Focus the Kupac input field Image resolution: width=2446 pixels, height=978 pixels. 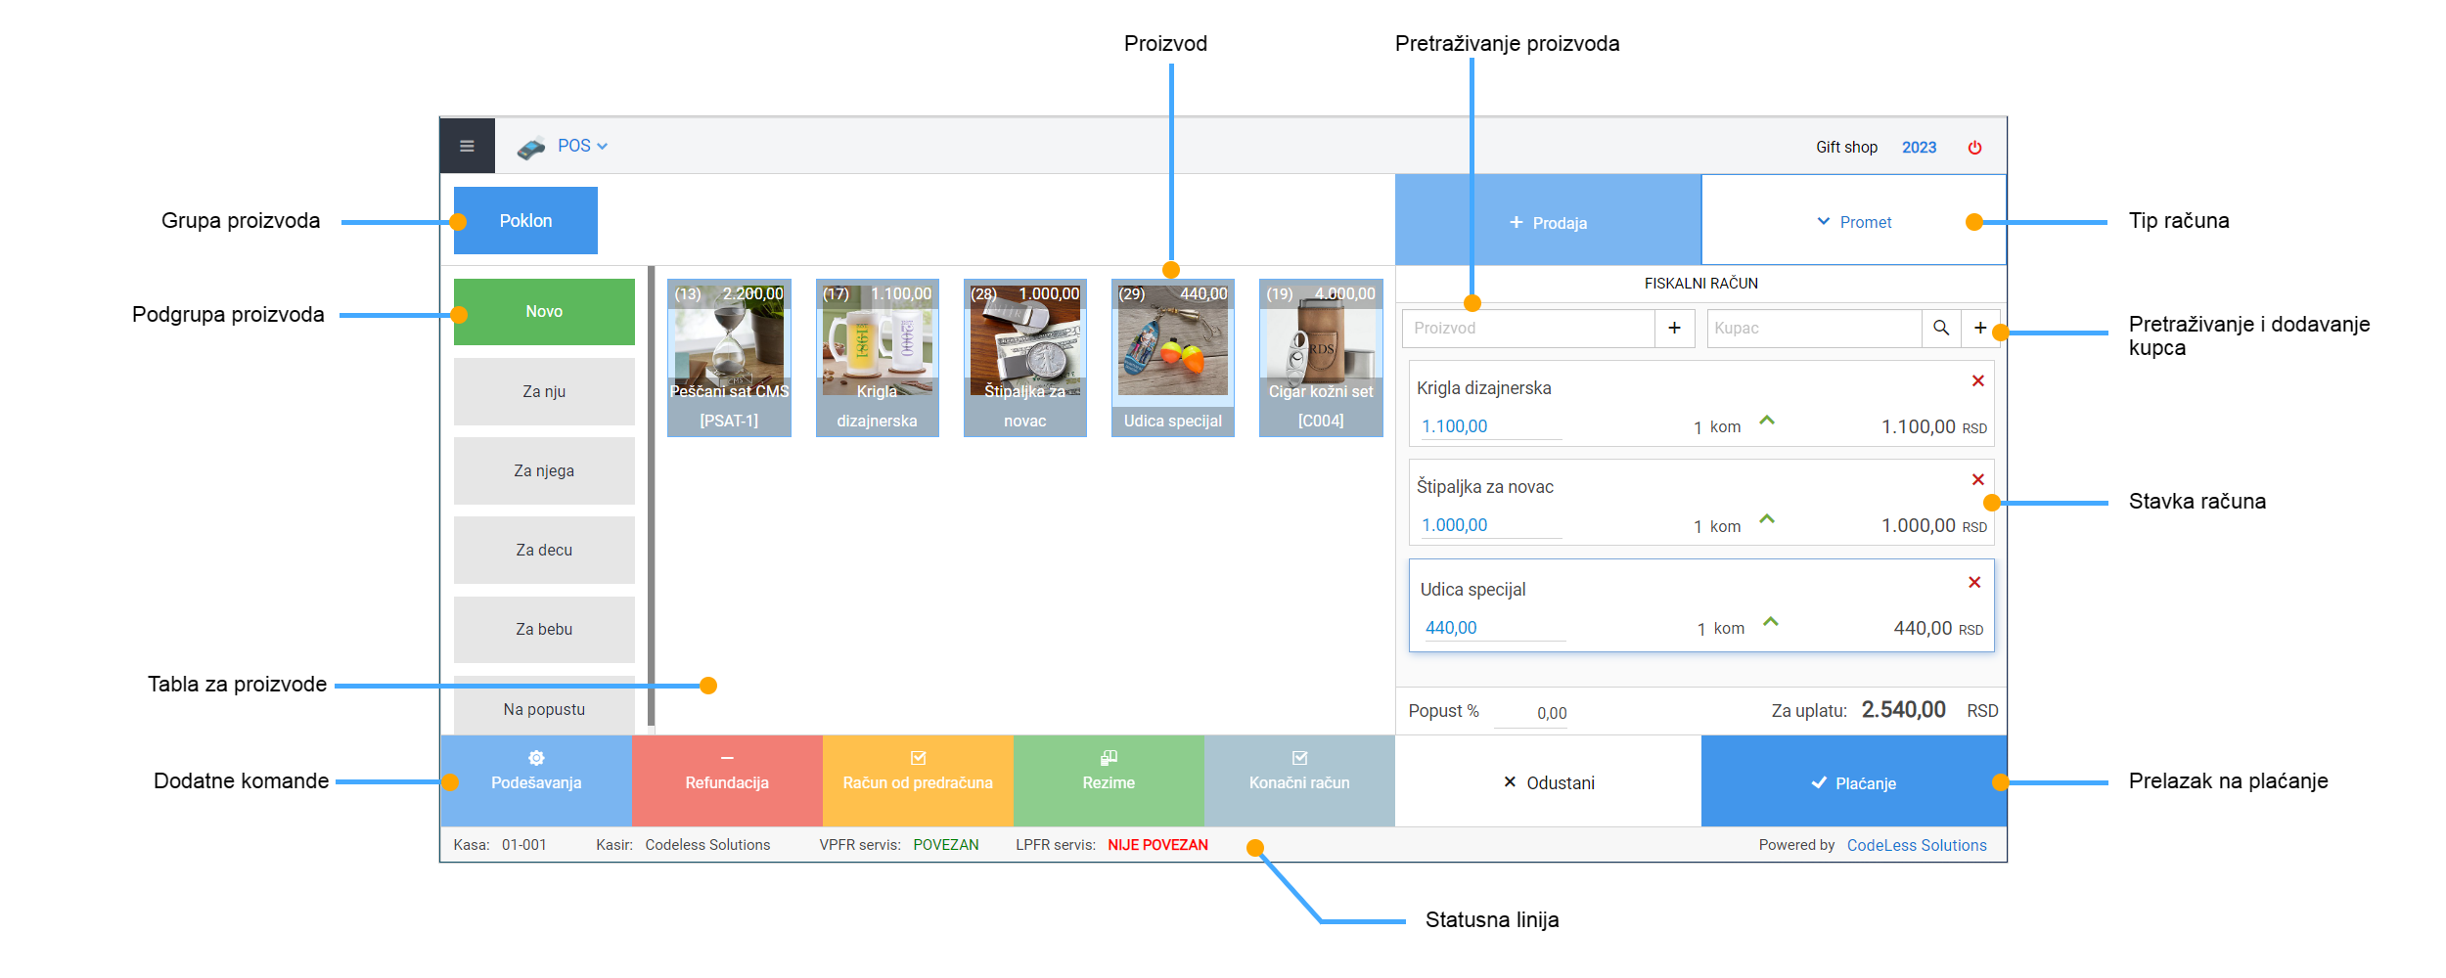[x=1814, y=328]
